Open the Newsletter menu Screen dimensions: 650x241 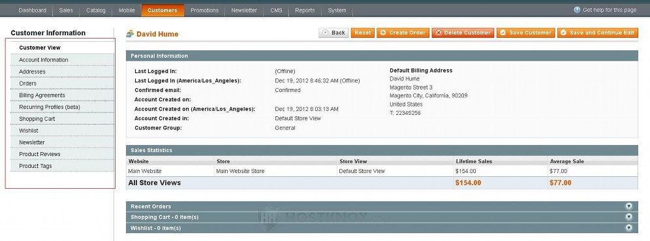coord(244,10)
